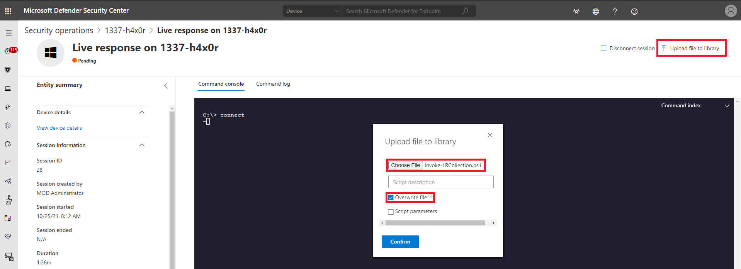Click the Script description input field
741x269 pixels.
(441, 182)
